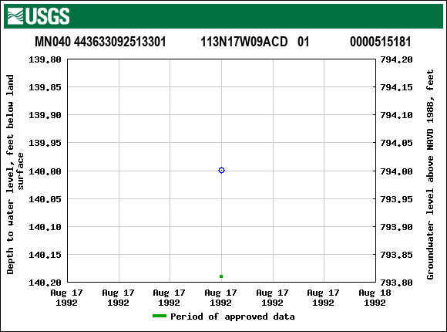Click the green approved-data marker on the plot
This screenshot has height=332, width=447.
click(221, 276)
